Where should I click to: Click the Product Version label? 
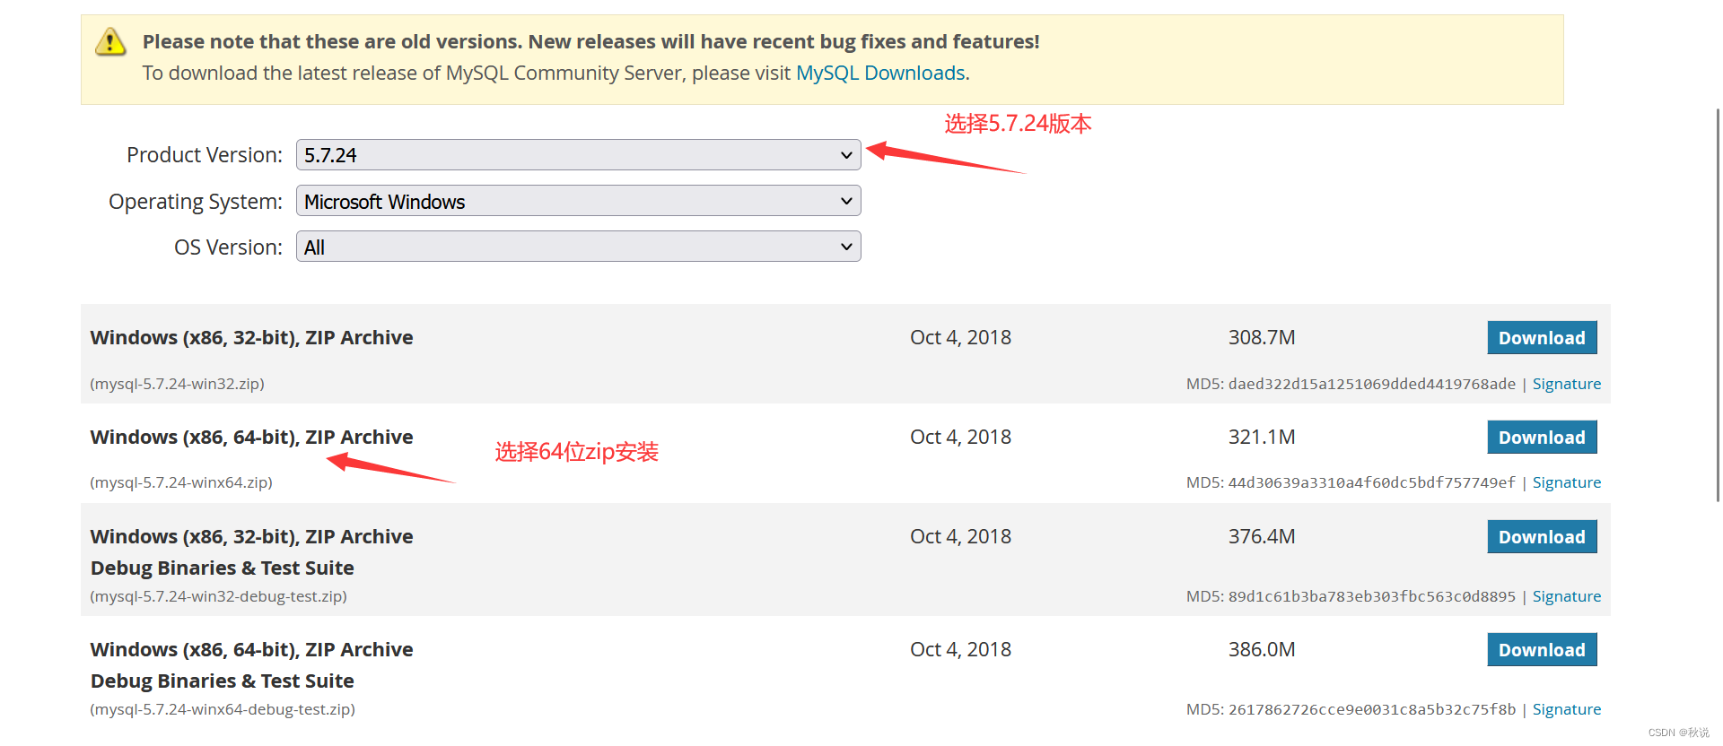(x=205, y=155)
